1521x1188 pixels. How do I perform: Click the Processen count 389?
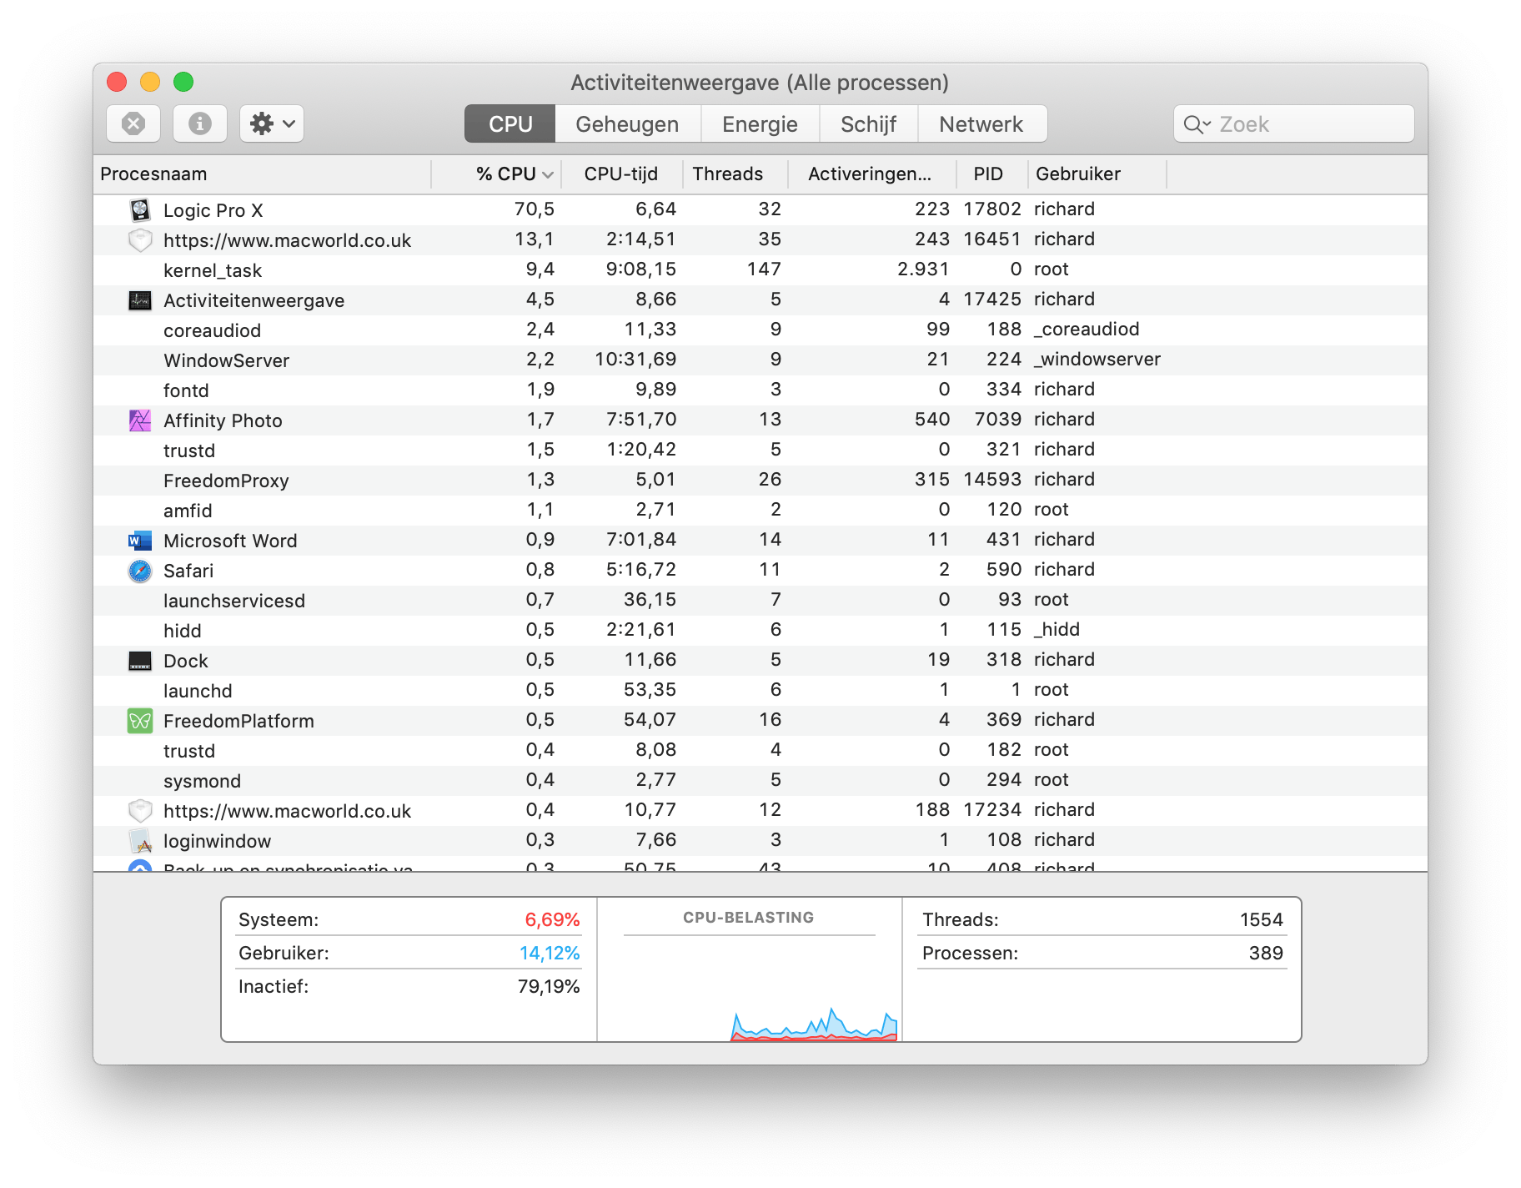(x=1266, y=953)
